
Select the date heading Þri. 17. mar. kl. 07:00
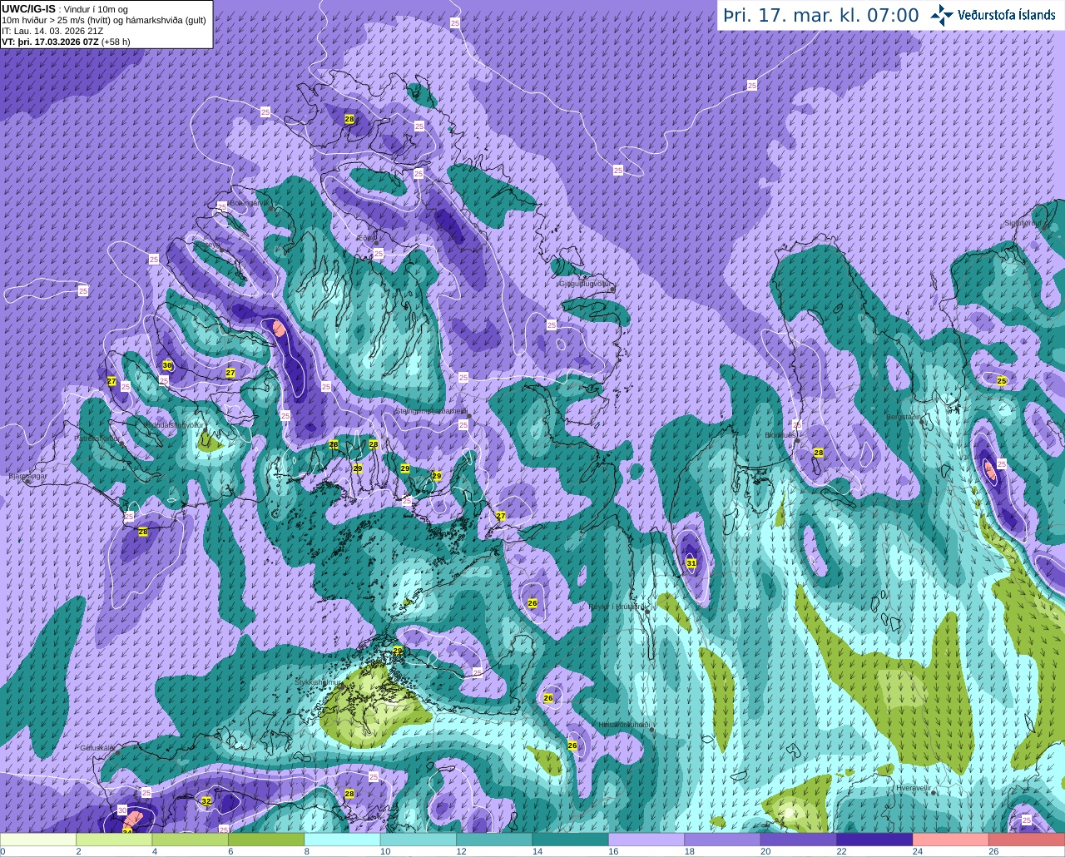coord(821,16)
